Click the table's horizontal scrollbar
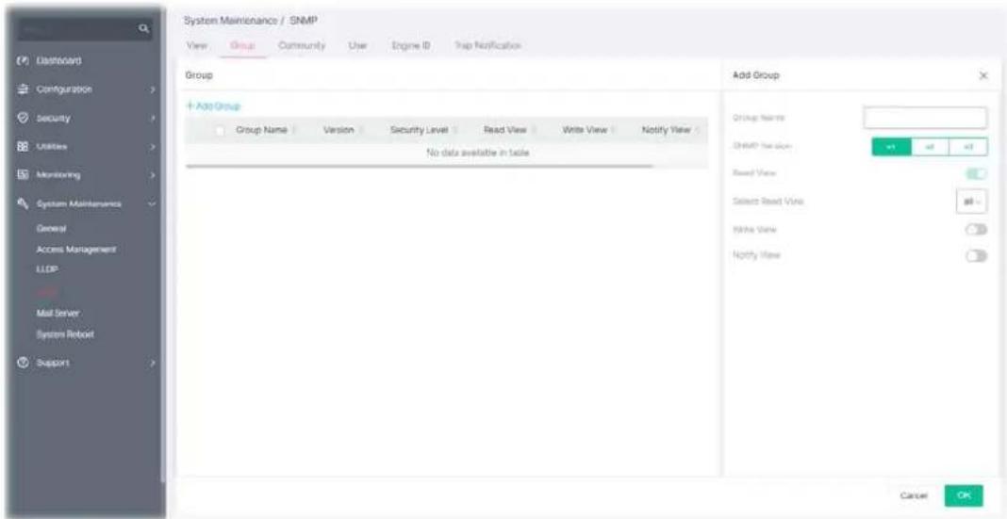The width and height of the screenshot is (1007, 519). pos(419,166)
